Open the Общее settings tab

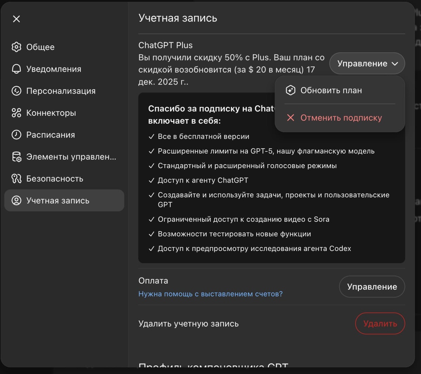pyautogui.click(x=64, y=47)
